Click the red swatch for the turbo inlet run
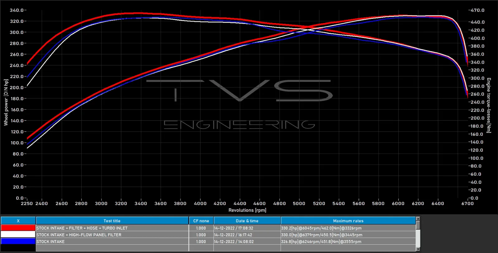 click(18, 228)
